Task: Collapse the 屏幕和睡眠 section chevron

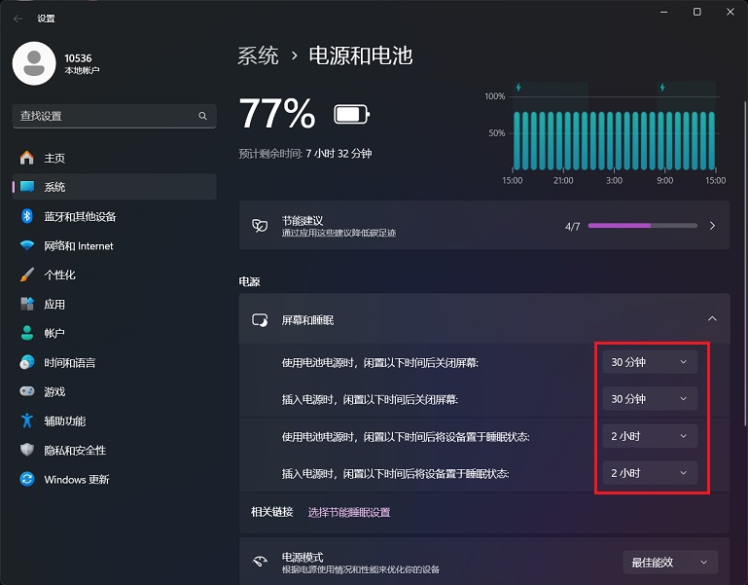Action: pyautogui.click(x=712, y=318)
